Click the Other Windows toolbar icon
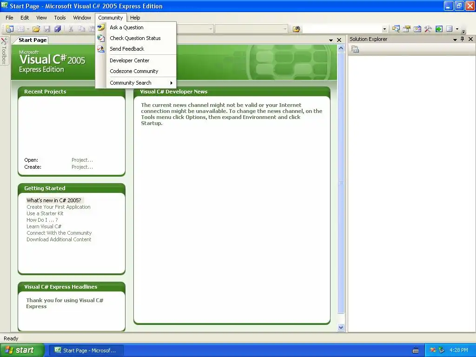 (450, 29)
